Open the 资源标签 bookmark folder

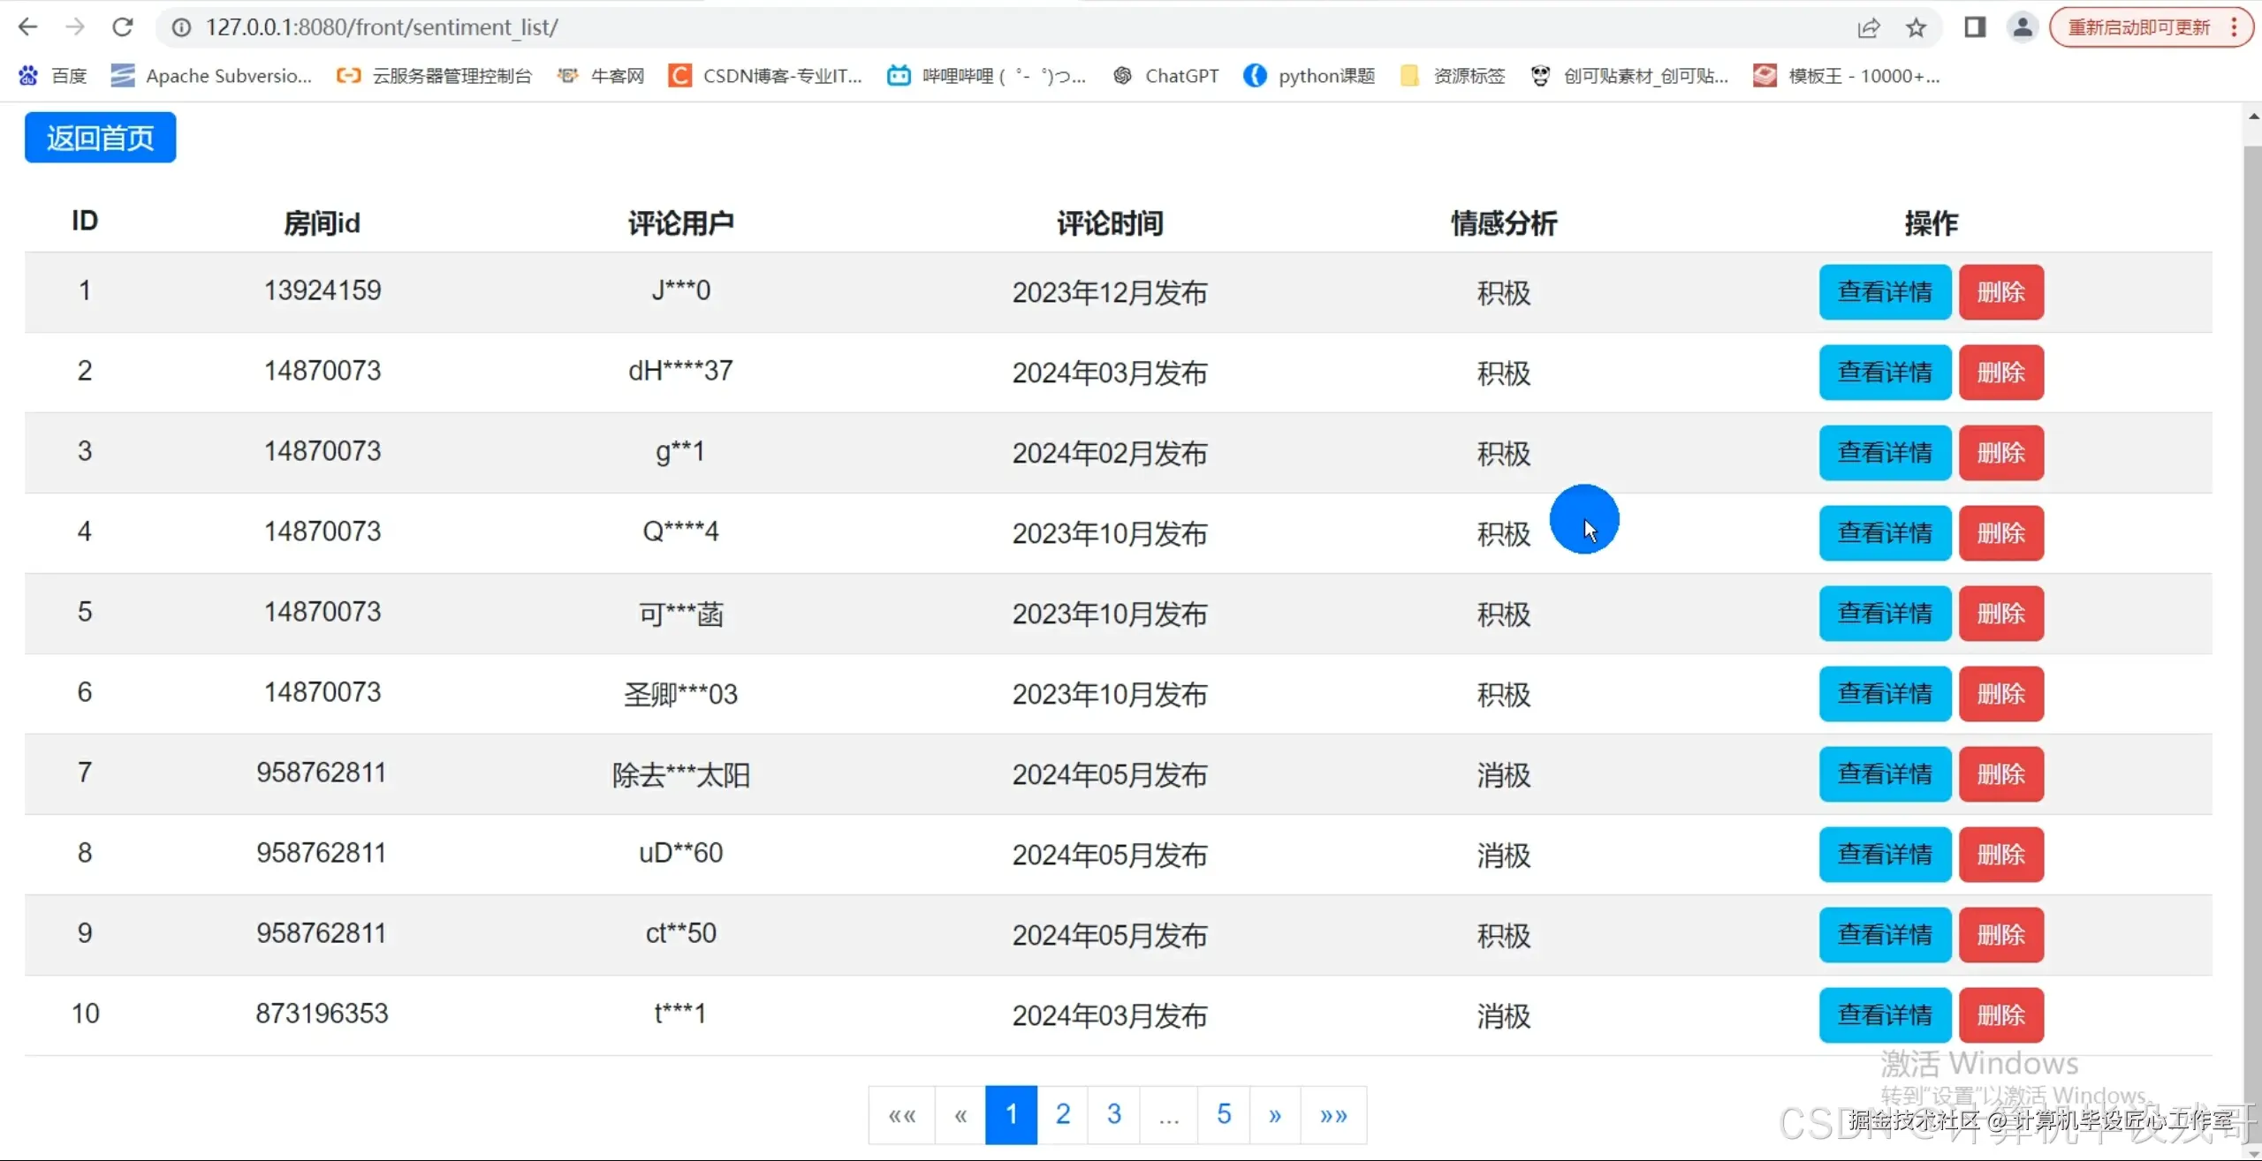click(1453, 76)
